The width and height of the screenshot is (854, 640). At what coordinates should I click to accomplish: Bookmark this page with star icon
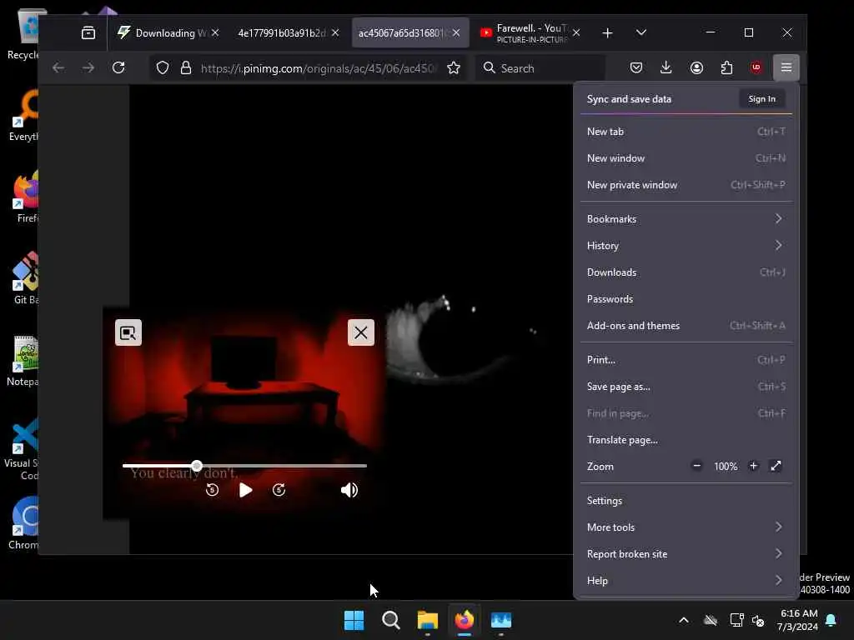(x=453, y=67)
